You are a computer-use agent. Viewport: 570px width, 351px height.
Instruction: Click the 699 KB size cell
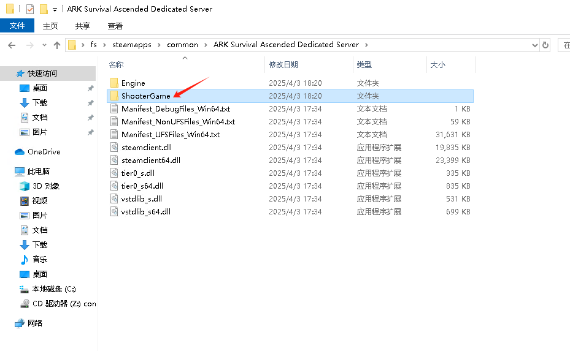point(458,212)
